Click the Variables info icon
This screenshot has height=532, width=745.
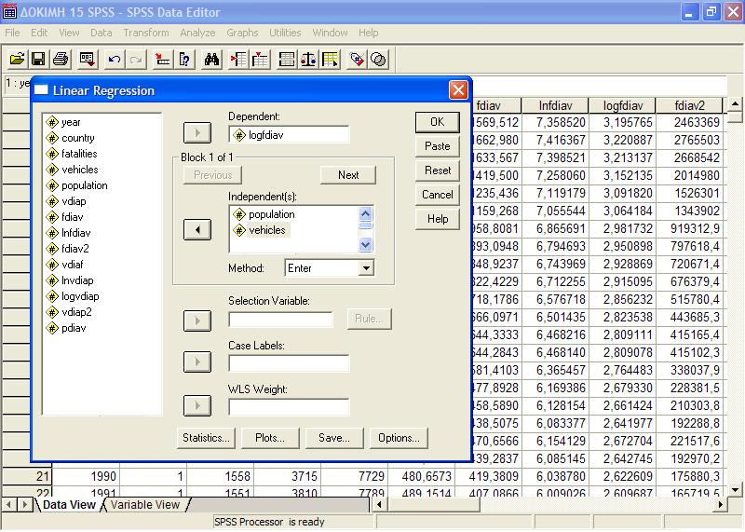click(184, 60)
